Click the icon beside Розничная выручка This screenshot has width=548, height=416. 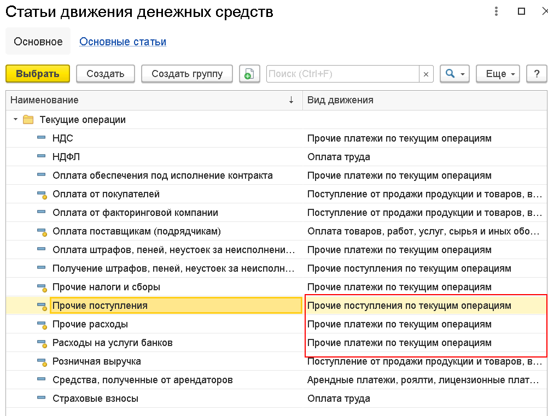42,362
